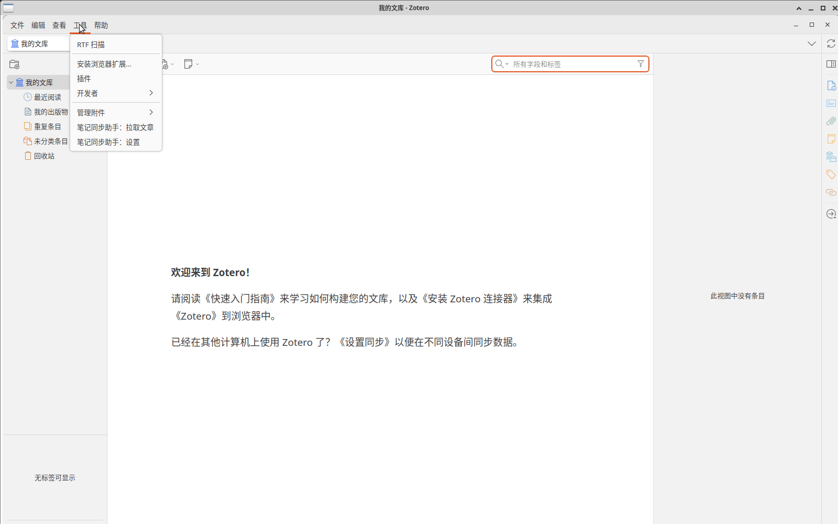Open the 帮助 menu
Viewport: 838px width, 524px height.
click(101, 25)
